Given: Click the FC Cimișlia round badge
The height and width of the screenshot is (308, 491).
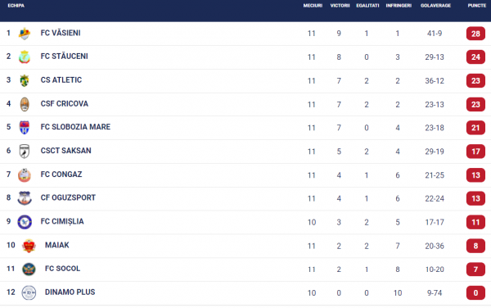Looking at the screenshot, I should (25, 222).
